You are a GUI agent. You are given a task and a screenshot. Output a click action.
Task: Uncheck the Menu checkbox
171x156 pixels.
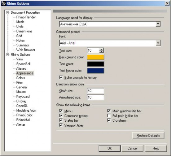click(61, 111)
